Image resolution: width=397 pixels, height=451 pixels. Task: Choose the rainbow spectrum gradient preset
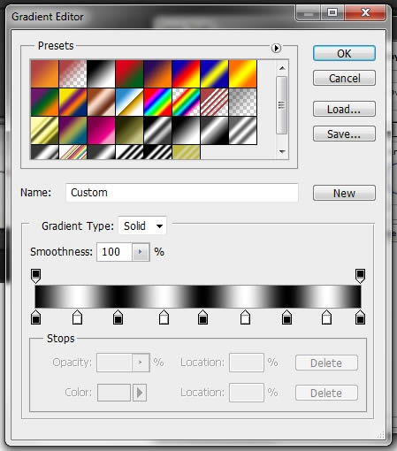click(x=157, y=102)
